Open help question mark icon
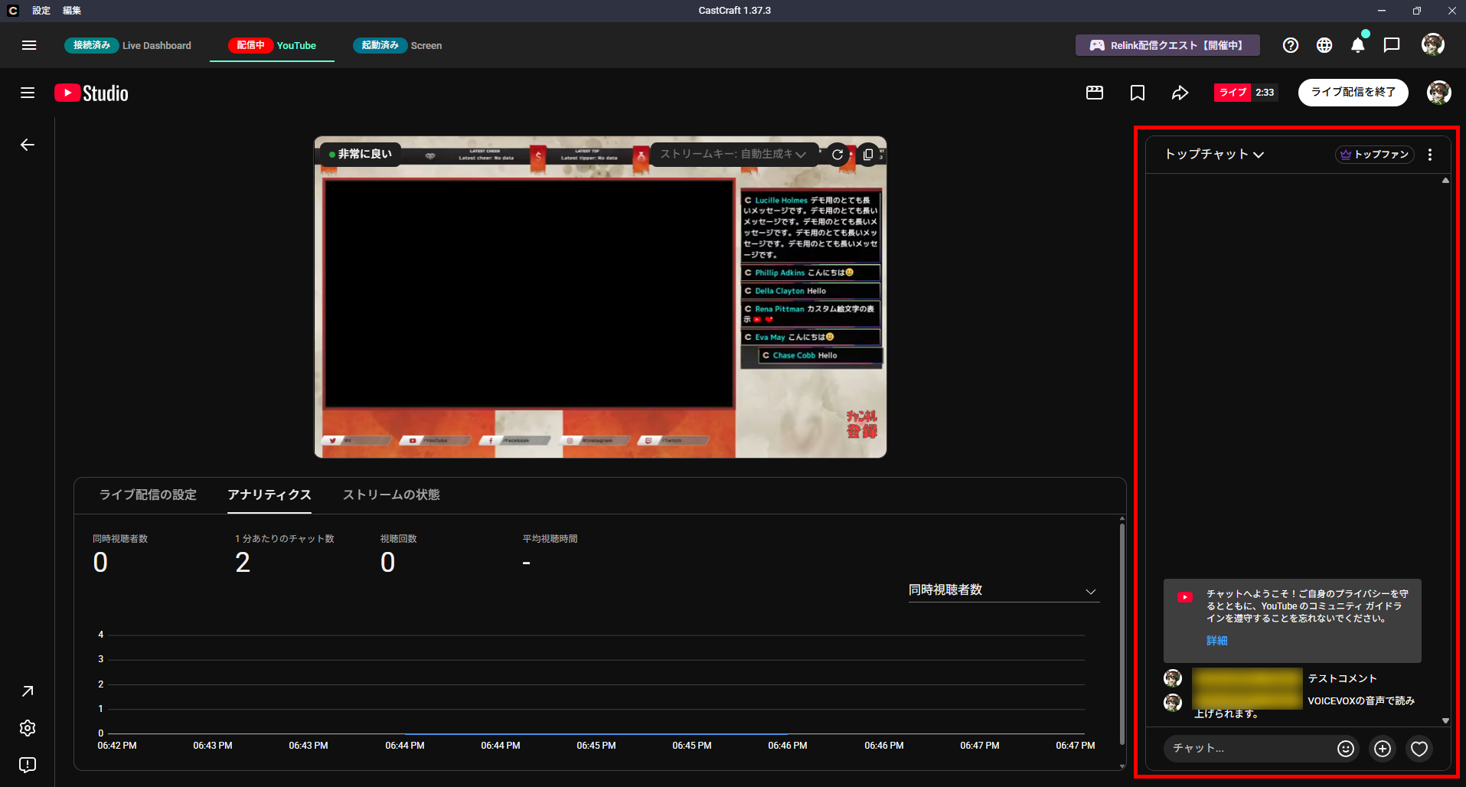This screenshot has height=787, width=1466. pyautogui.click(x=1291, y=45)
